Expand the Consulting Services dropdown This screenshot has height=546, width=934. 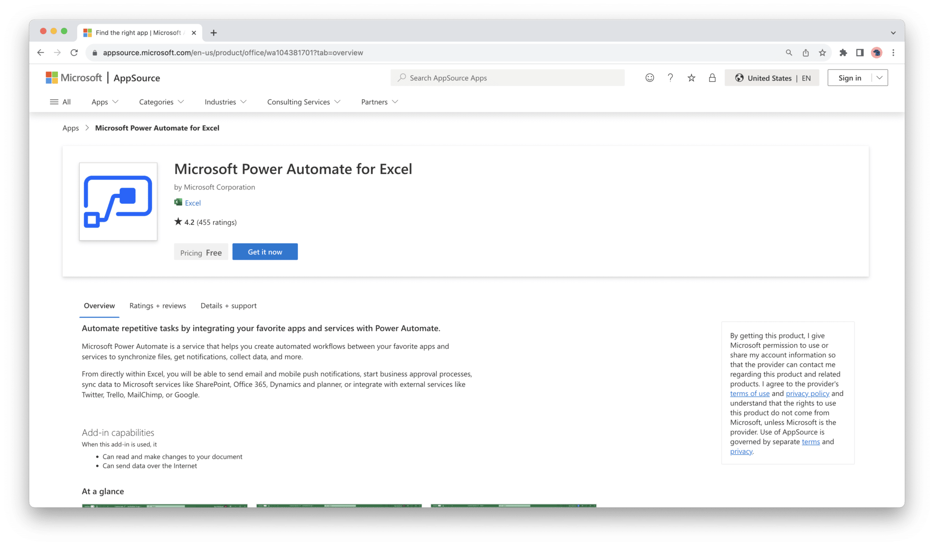tap(304, 102)
